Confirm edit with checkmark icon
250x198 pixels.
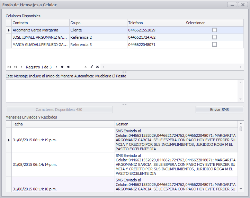(91, 67)
